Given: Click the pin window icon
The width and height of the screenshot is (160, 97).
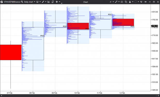Looking at the screenshot, I should (146, 2).
